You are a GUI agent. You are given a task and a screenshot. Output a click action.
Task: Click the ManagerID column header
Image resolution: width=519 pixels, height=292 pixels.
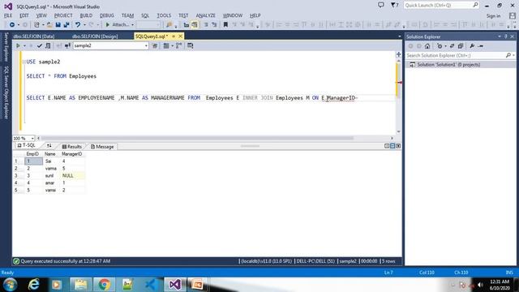[x=72, y=154]
